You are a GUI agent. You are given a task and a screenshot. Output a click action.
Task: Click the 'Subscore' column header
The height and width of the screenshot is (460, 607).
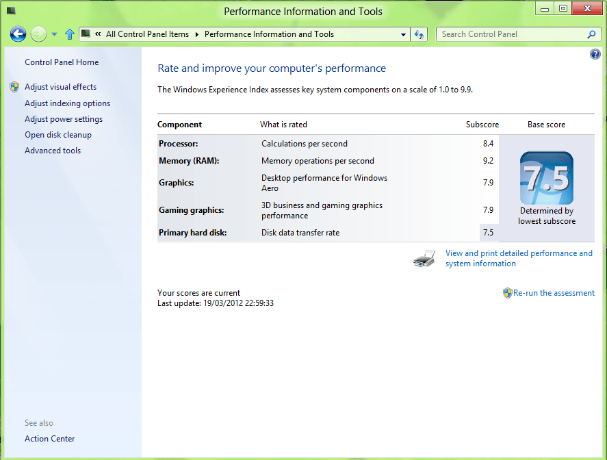point(482,125)
